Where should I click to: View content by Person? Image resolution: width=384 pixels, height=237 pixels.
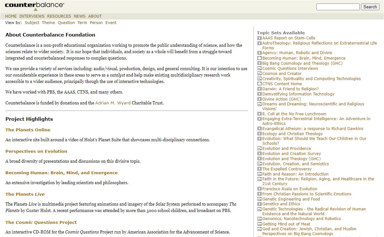click(x=96, y=23)
